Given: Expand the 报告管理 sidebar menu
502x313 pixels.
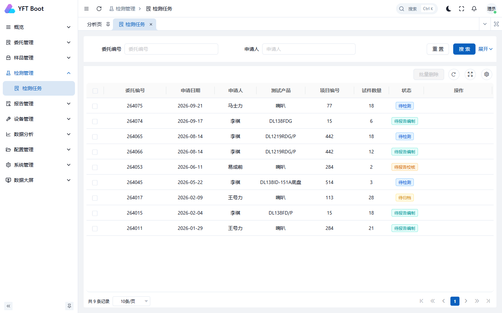Looking at the screenshot, I should pos(39,104).
